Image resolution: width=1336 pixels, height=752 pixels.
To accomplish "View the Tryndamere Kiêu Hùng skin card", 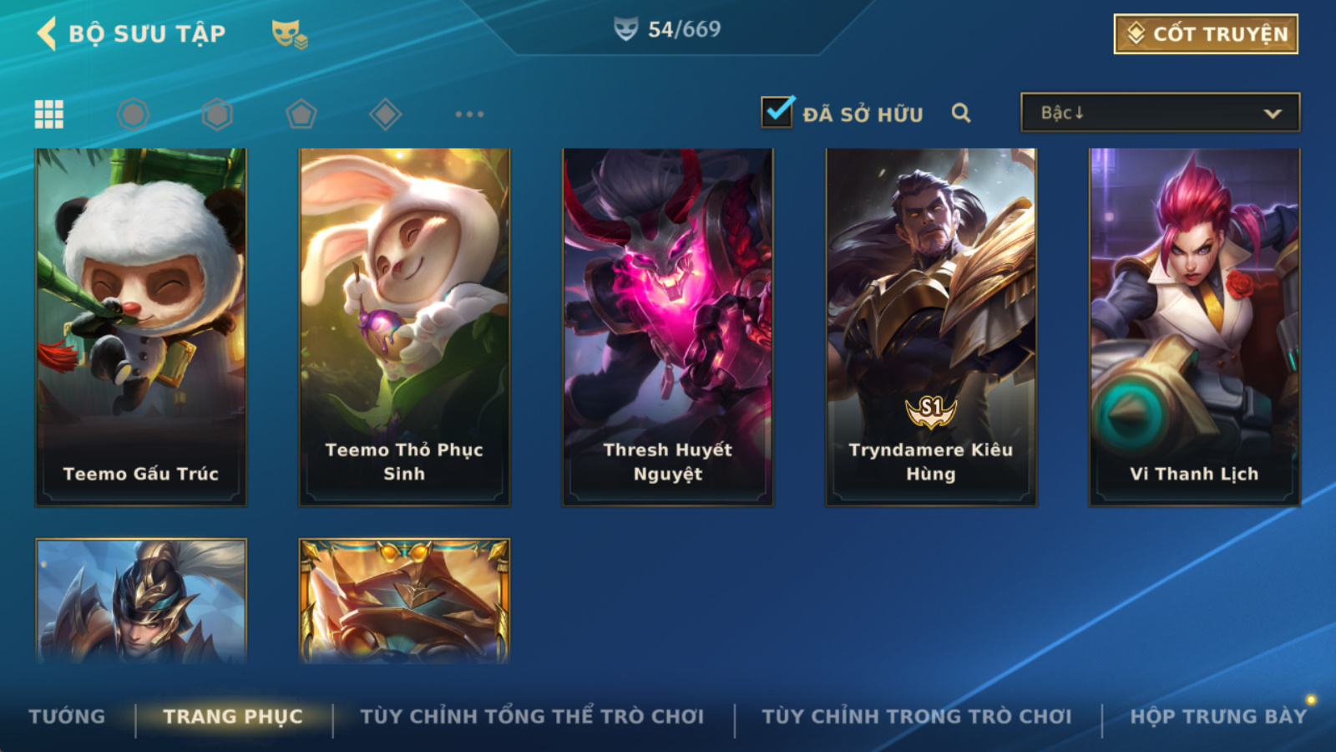I will tap(931, 327).
